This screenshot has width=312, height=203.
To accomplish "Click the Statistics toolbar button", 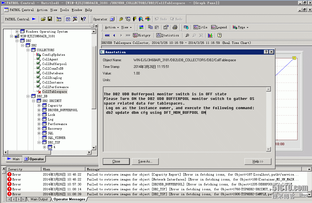I will [168, 35].
